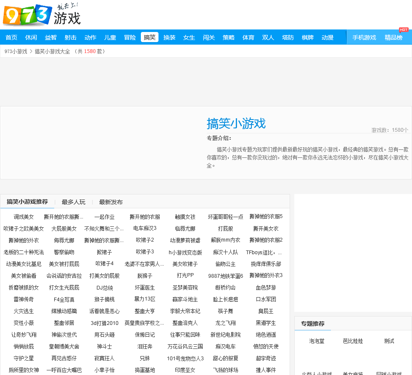The image size is (412, 375).
Task: Open the game 火灾逃生
Action: (24, 311)
